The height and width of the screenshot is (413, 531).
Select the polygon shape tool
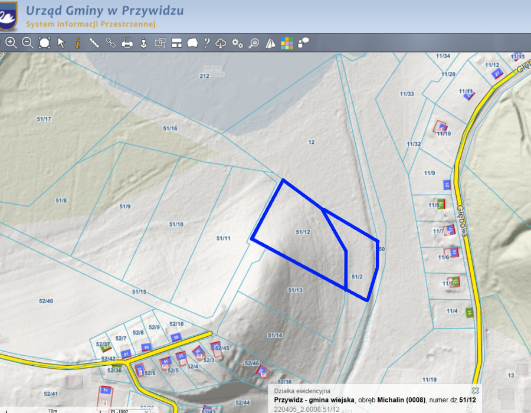192,42
